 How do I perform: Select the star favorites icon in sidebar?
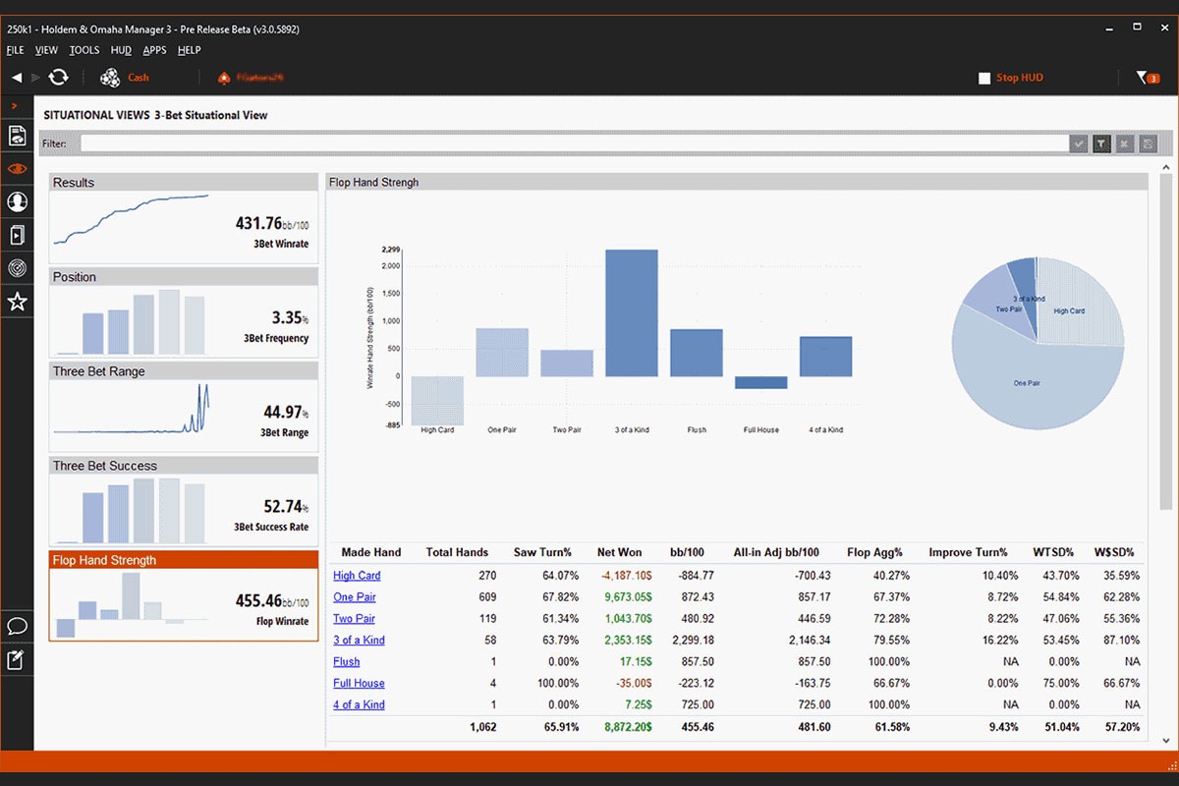tap(17, 302)
